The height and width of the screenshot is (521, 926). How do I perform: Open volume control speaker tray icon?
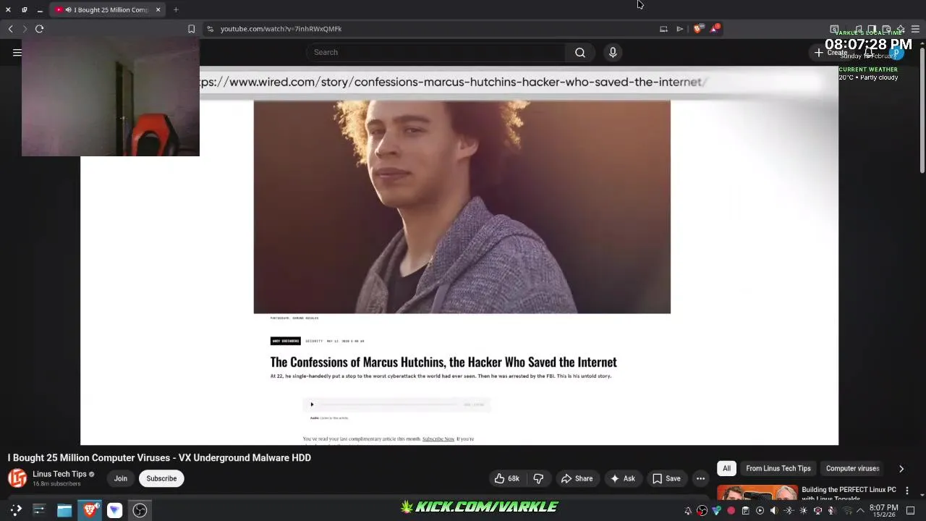pyautogui.click(x=774, y=511)
